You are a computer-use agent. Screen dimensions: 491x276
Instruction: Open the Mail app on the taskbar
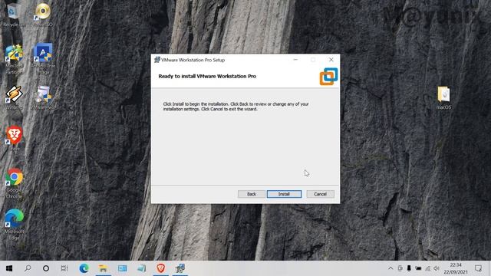122,268
